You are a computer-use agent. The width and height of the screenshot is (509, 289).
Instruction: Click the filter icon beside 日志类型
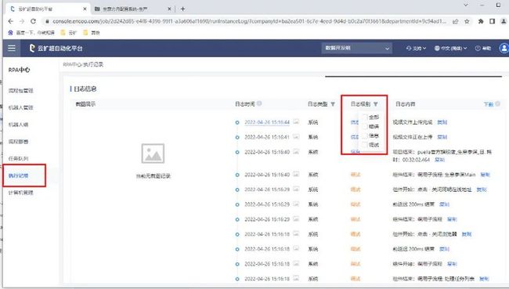pyautogui.click(x=333, y=104)
